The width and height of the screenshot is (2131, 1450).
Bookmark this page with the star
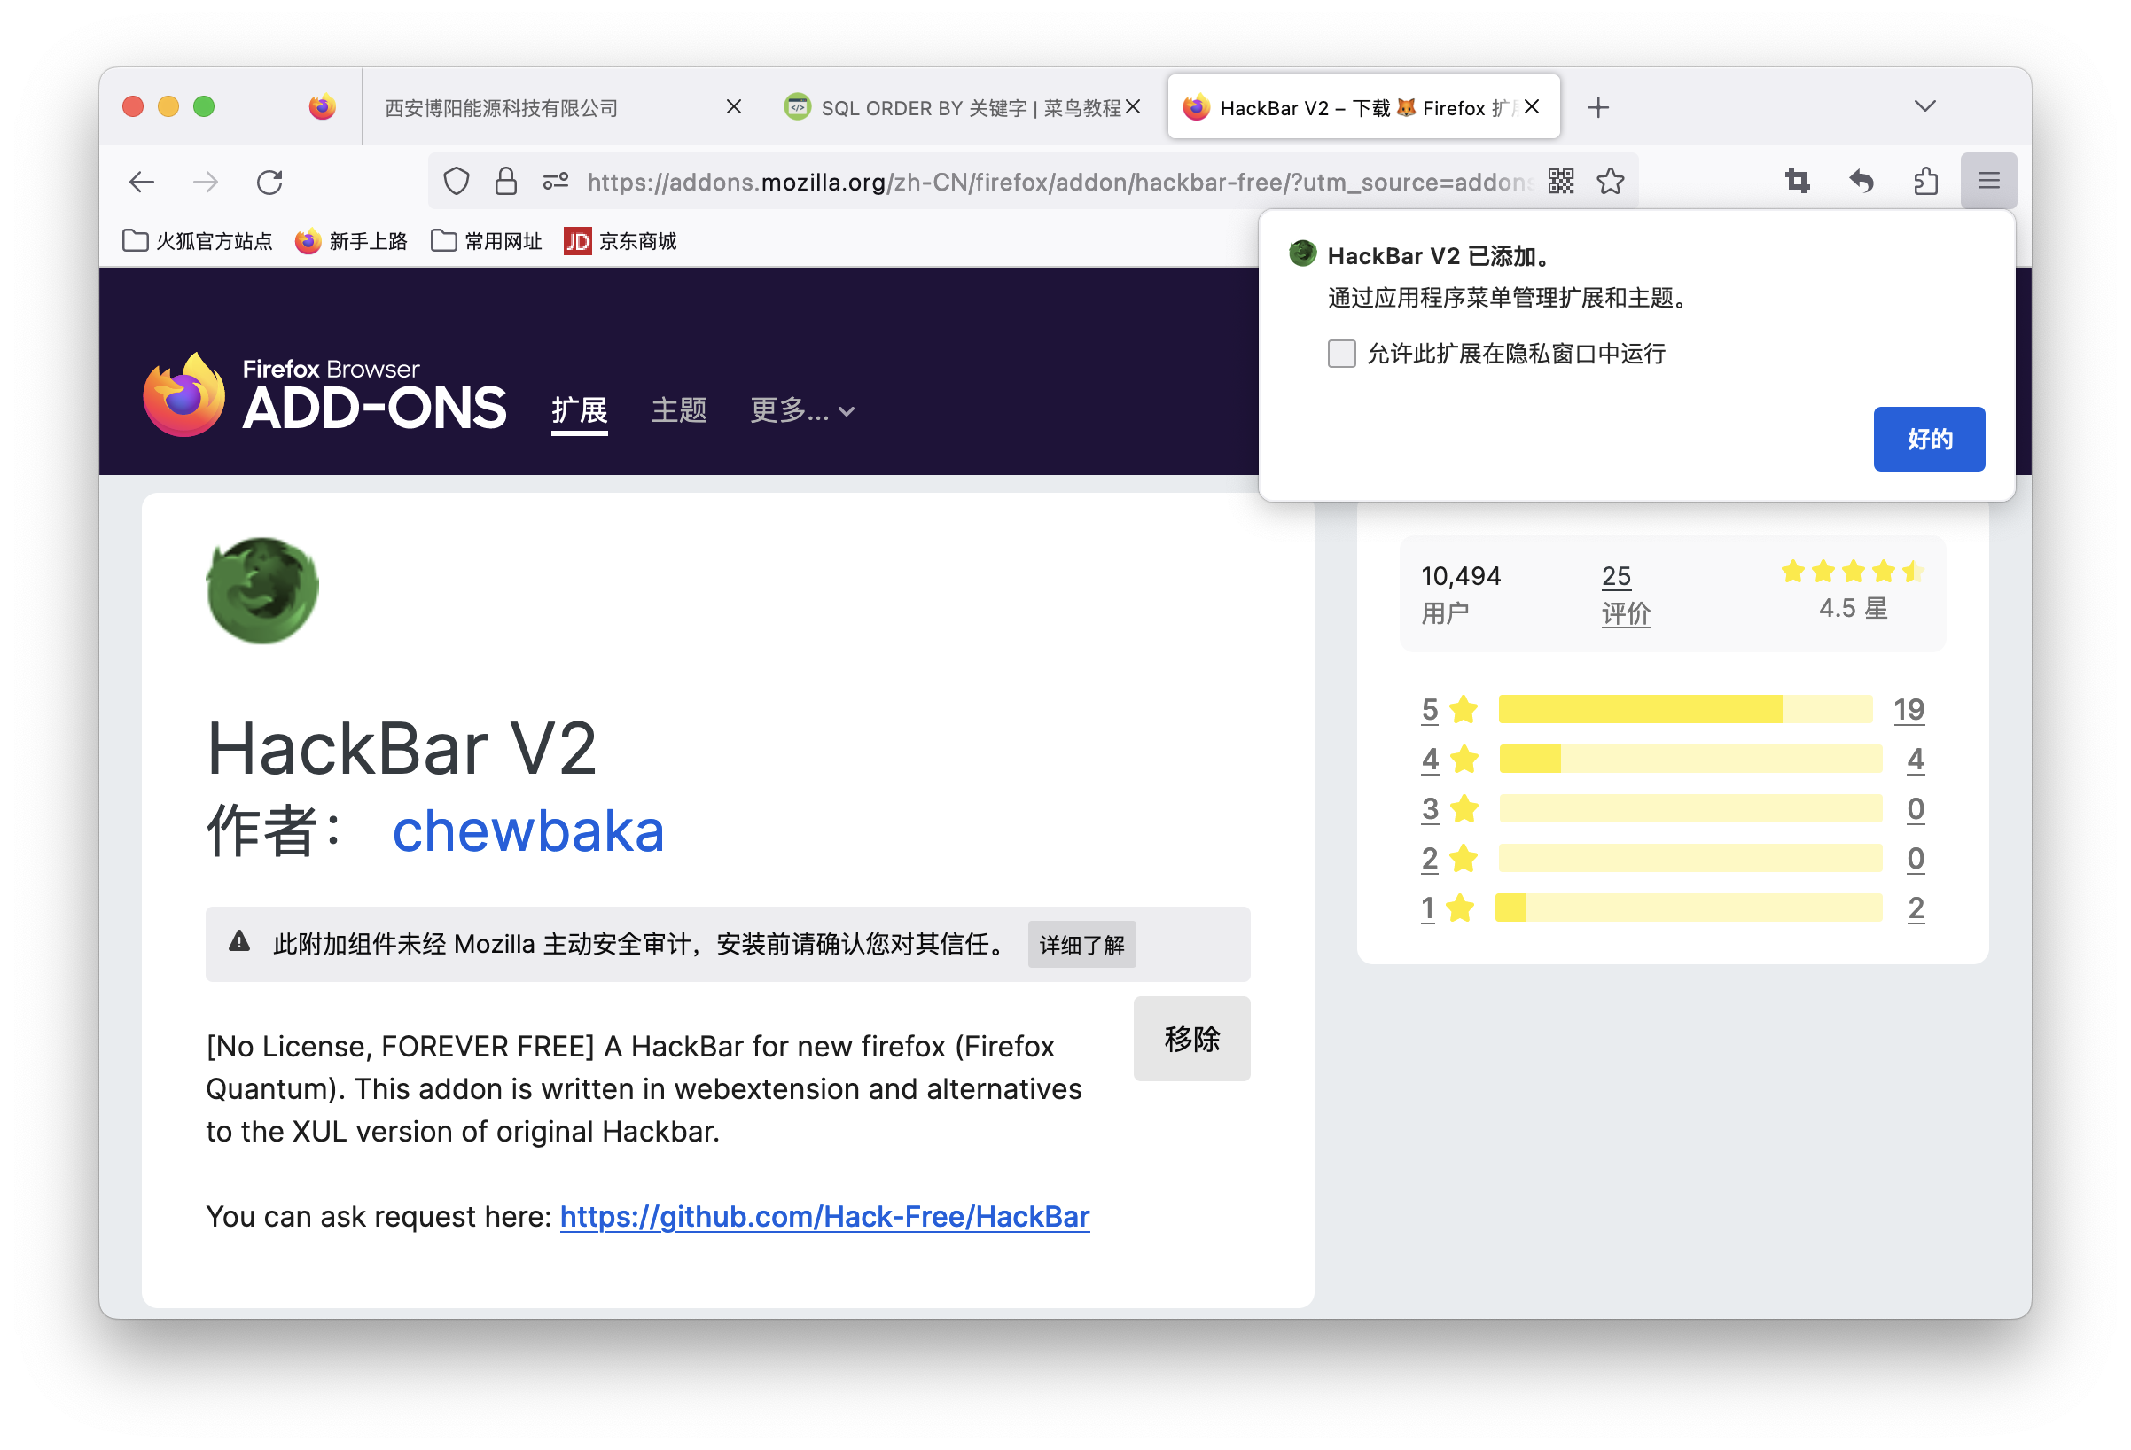coord(1610,182)
